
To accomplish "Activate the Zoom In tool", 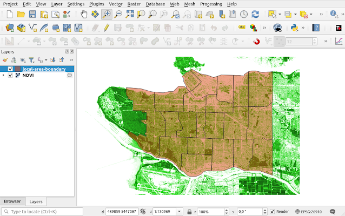I will [107, 14].
